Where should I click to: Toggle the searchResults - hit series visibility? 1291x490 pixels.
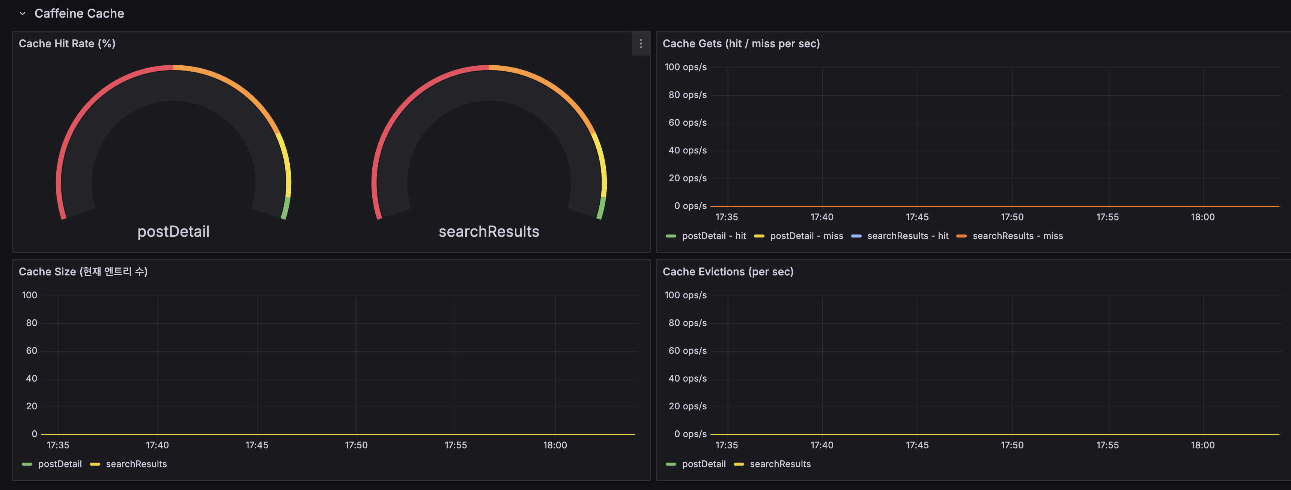[907, 236]
